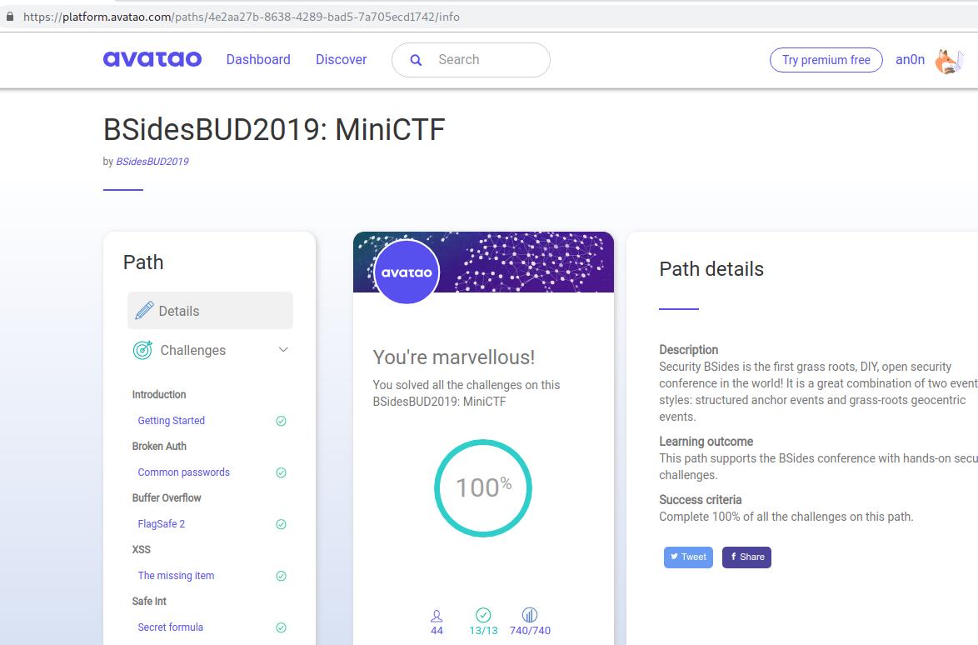Image resolution: width=978 pixels, height=645 pixels.
Task: Open The missing item challenge
Action: [176, 577]
